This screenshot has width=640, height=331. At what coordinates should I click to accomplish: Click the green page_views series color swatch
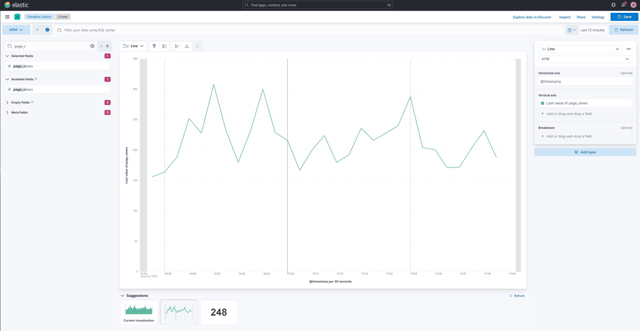click(542, 103)
